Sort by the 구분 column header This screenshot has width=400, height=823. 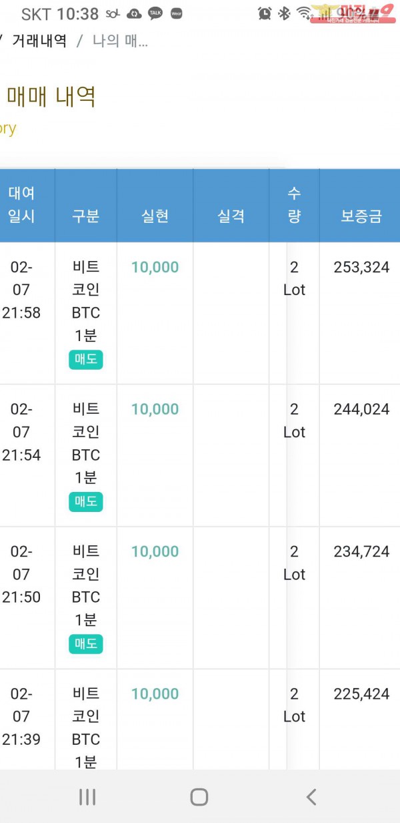85,216
